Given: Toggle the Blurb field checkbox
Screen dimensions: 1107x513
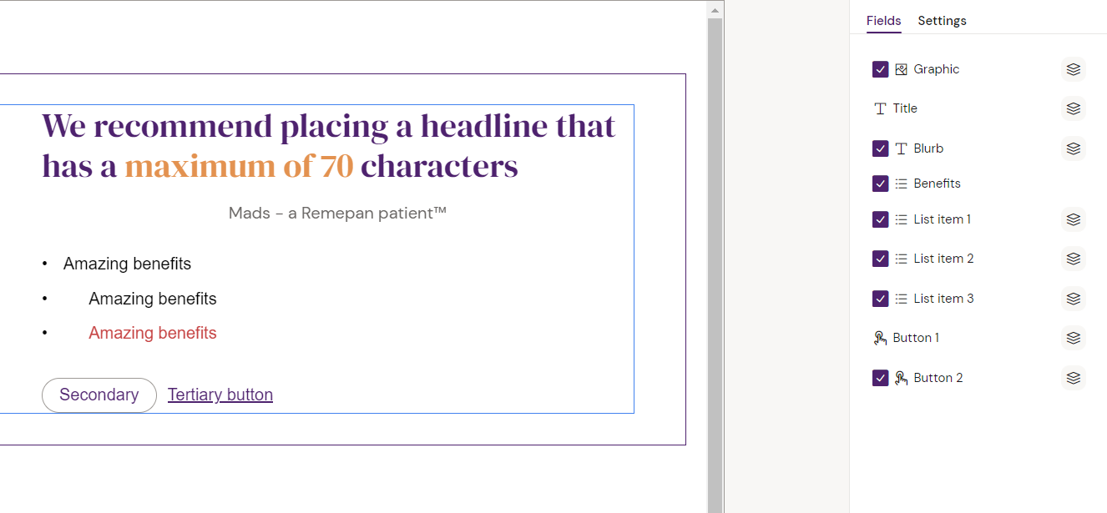Looking at the screenshot, I should pos(880,148).
